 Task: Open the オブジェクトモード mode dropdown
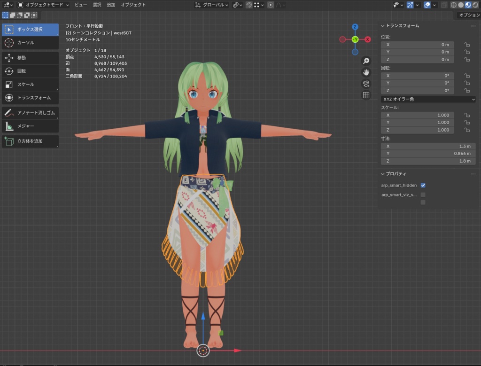(x=43, y=5)
